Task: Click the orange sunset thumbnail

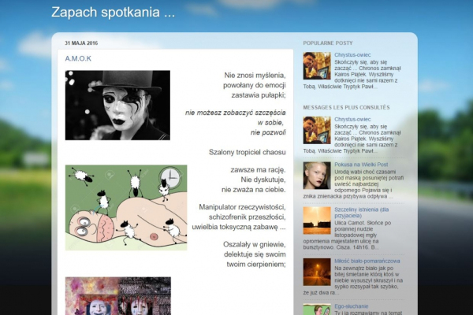Action: tap(317, 220)
